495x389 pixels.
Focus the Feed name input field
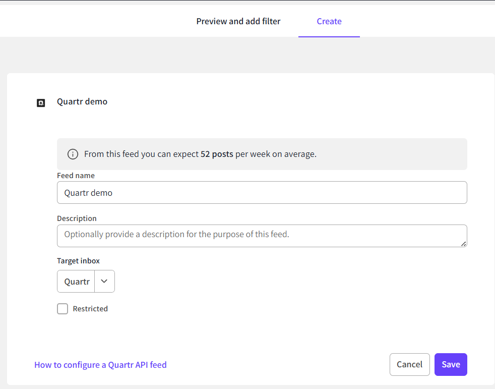(262, 193)
